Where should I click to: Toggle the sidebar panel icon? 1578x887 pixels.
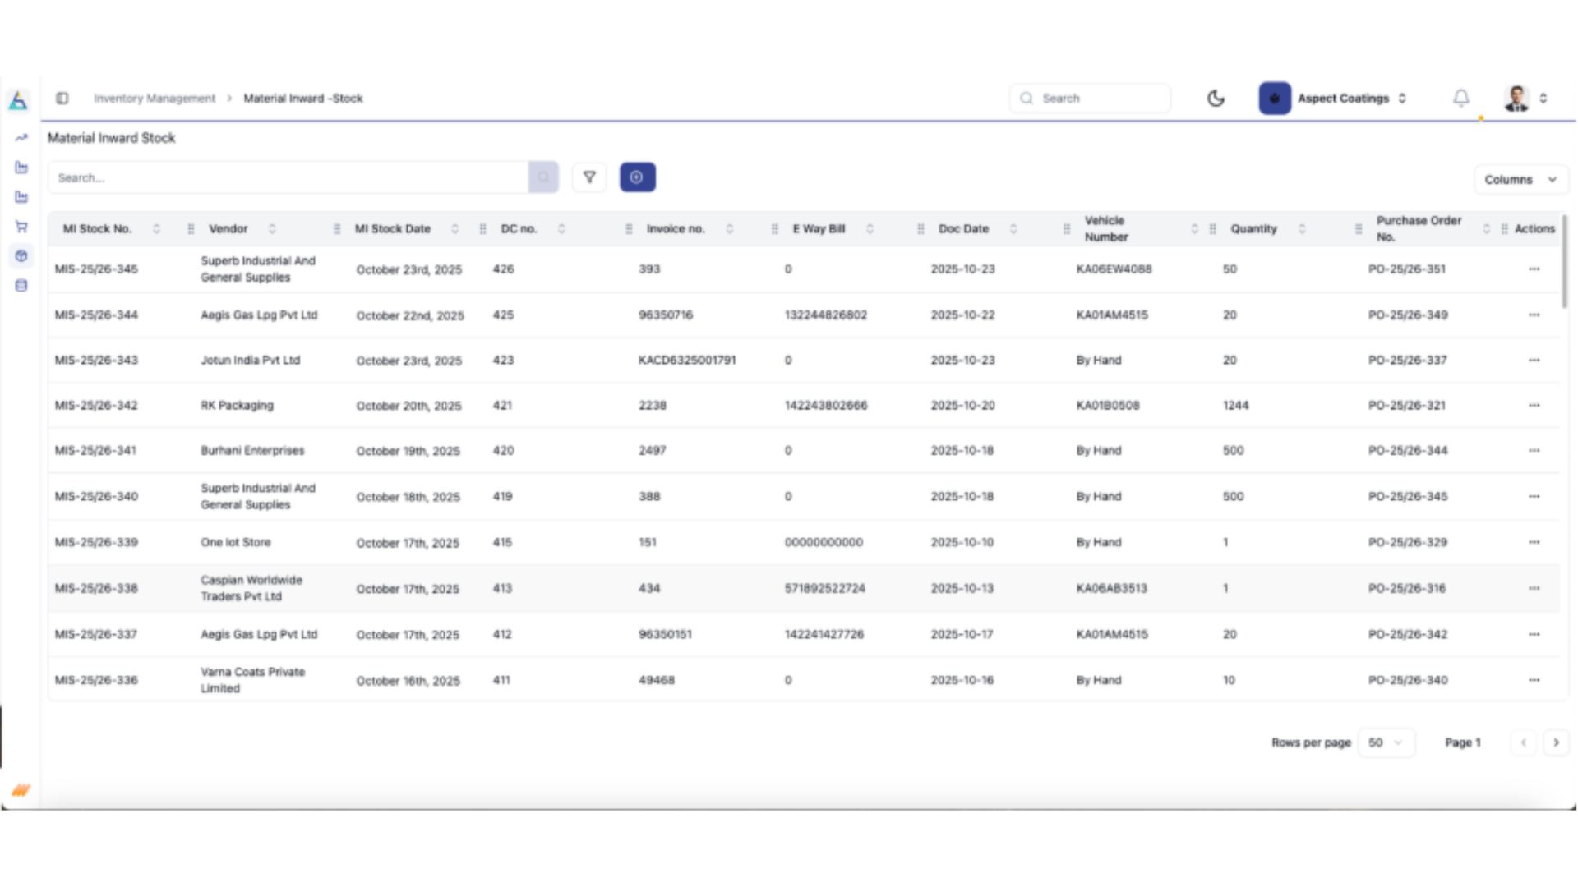click(x=62, y=99)
